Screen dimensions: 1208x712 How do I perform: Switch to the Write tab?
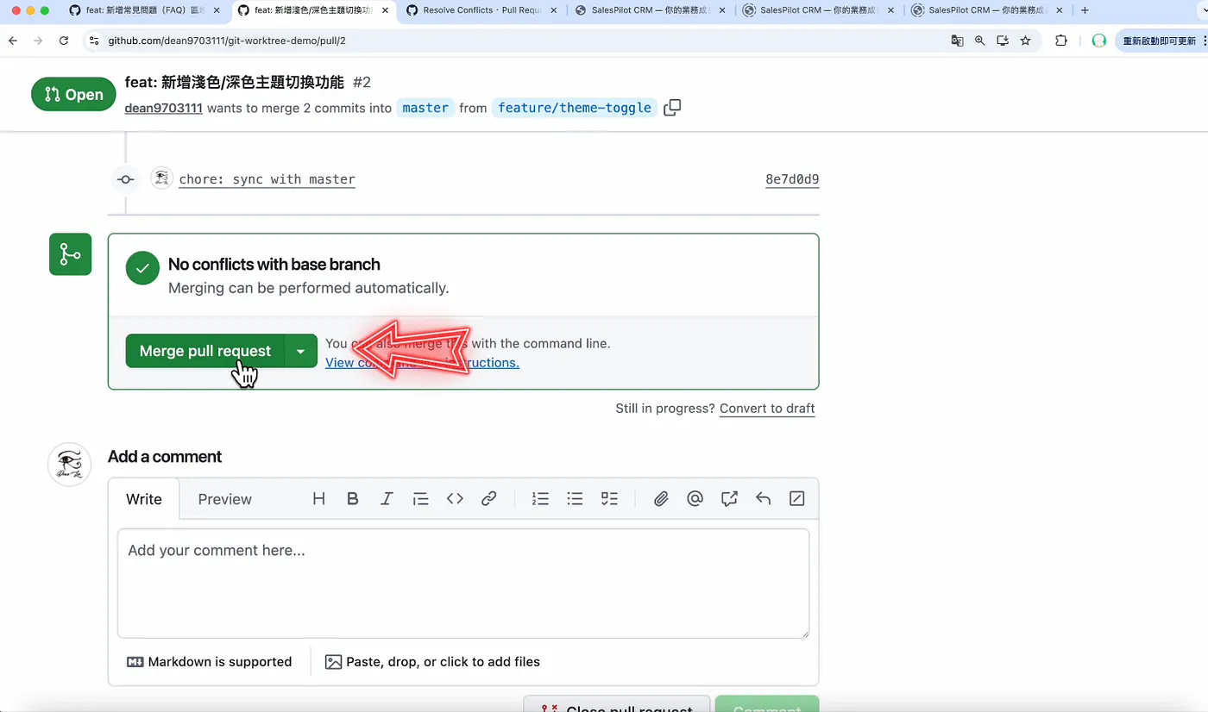click(x=144, y=499)
